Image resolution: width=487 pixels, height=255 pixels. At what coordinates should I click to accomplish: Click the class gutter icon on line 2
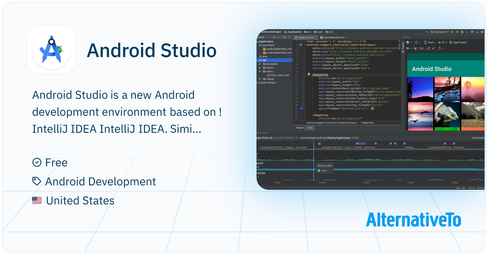tap(300, 45)
